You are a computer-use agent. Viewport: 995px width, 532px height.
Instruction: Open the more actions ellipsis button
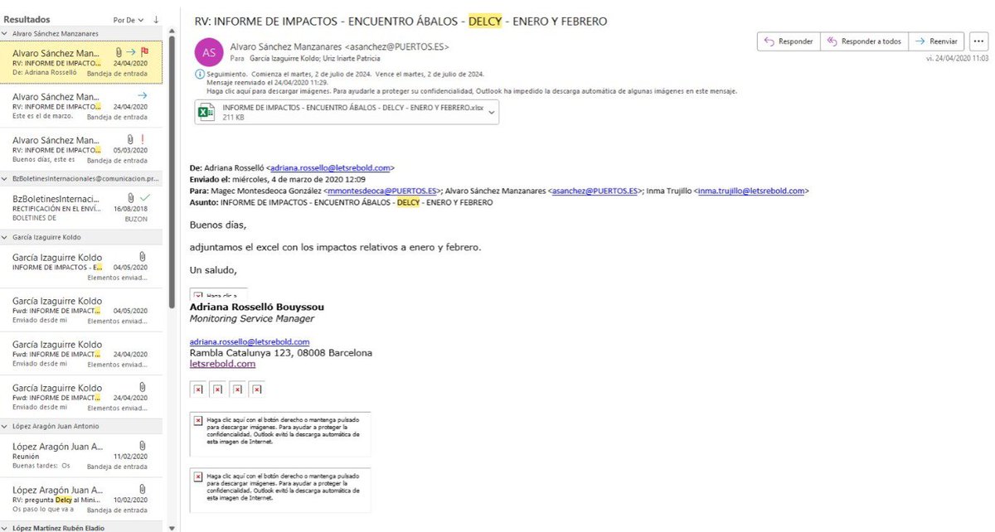[x=978, y=41]
